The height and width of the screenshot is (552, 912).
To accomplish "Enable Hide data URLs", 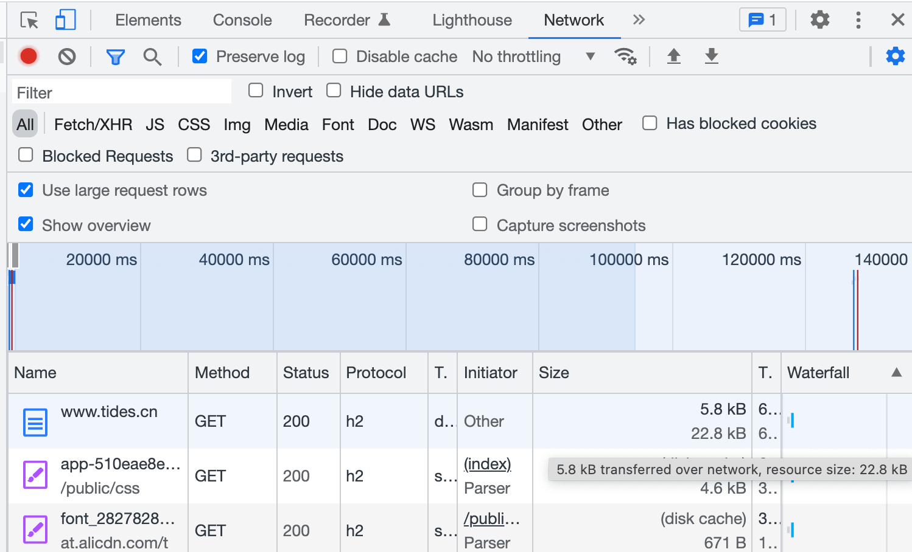I will tap(334, 91).
